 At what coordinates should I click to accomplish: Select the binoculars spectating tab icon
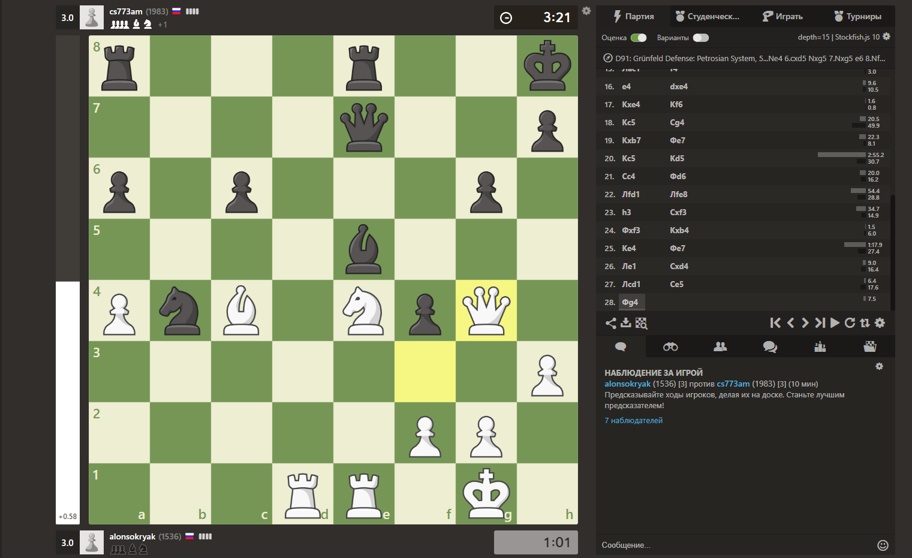click(670, 346)
